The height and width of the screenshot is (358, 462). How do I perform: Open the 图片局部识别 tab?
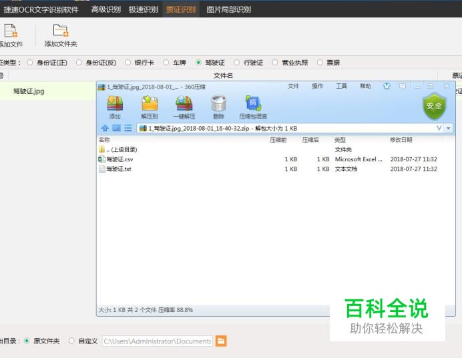(x=228, y=10)
